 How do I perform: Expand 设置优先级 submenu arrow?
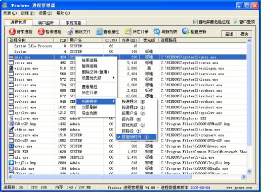click(114, 78)
